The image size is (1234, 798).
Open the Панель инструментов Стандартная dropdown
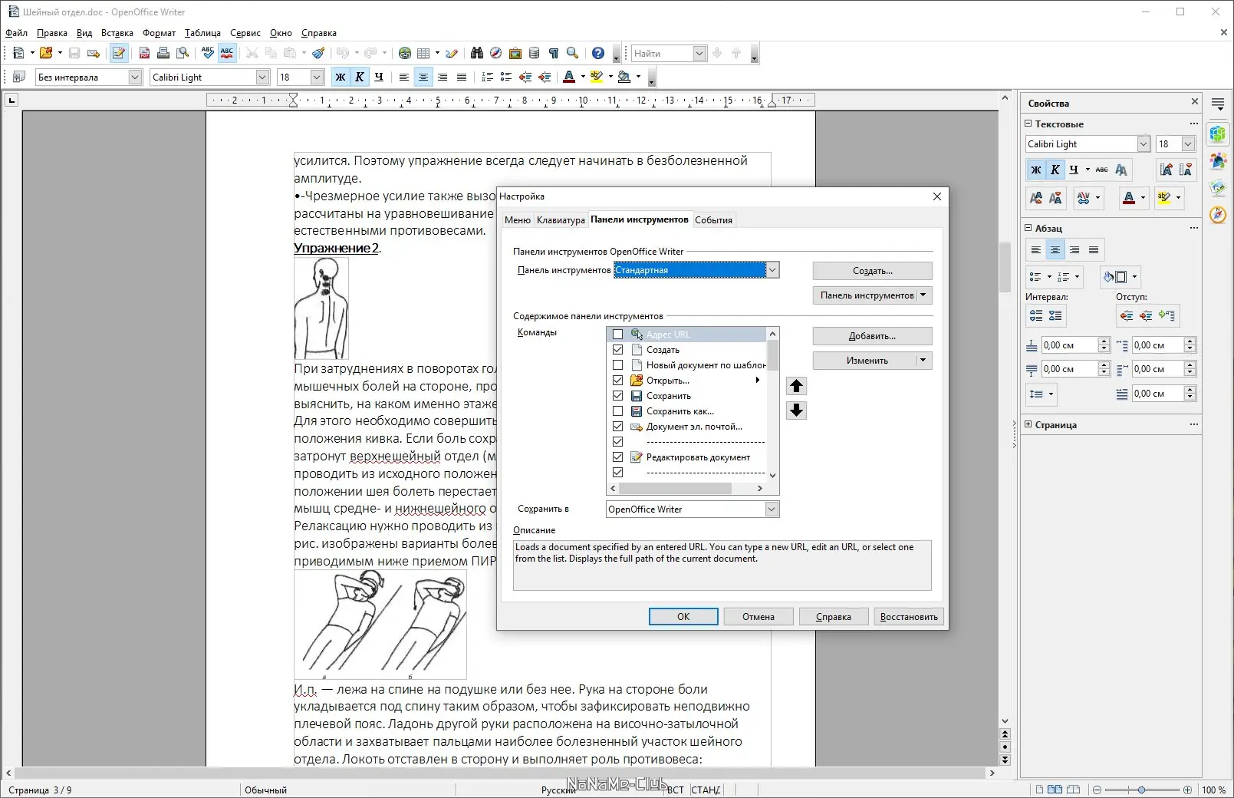click(x=772, y=270)
